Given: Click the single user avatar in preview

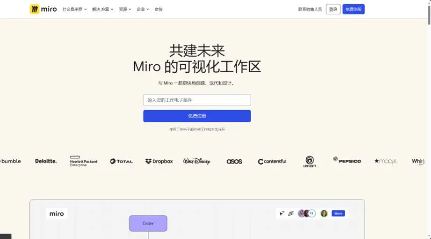Looking at the screenshot, I should click(324, 213).
